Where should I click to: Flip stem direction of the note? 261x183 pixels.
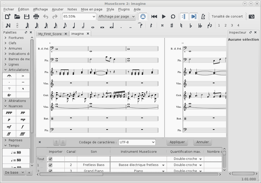coord(210,25)
